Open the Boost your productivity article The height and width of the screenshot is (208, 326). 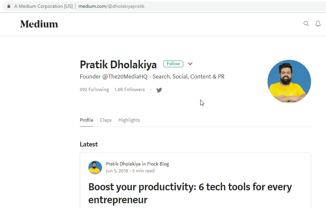190,193
